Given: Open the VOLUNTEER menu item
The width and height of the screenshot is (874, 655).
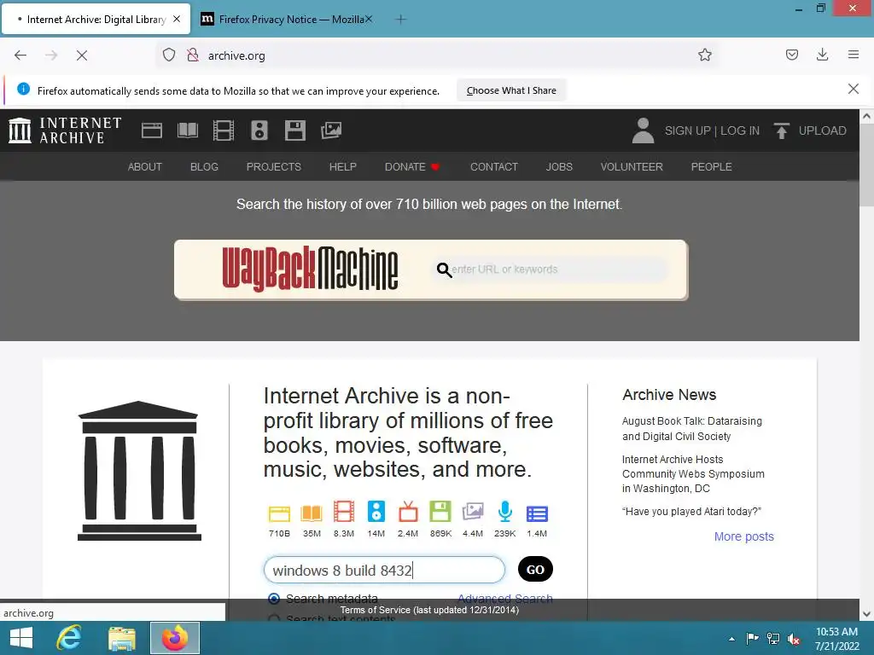Looking at the screenshot, I should (632, 166).
